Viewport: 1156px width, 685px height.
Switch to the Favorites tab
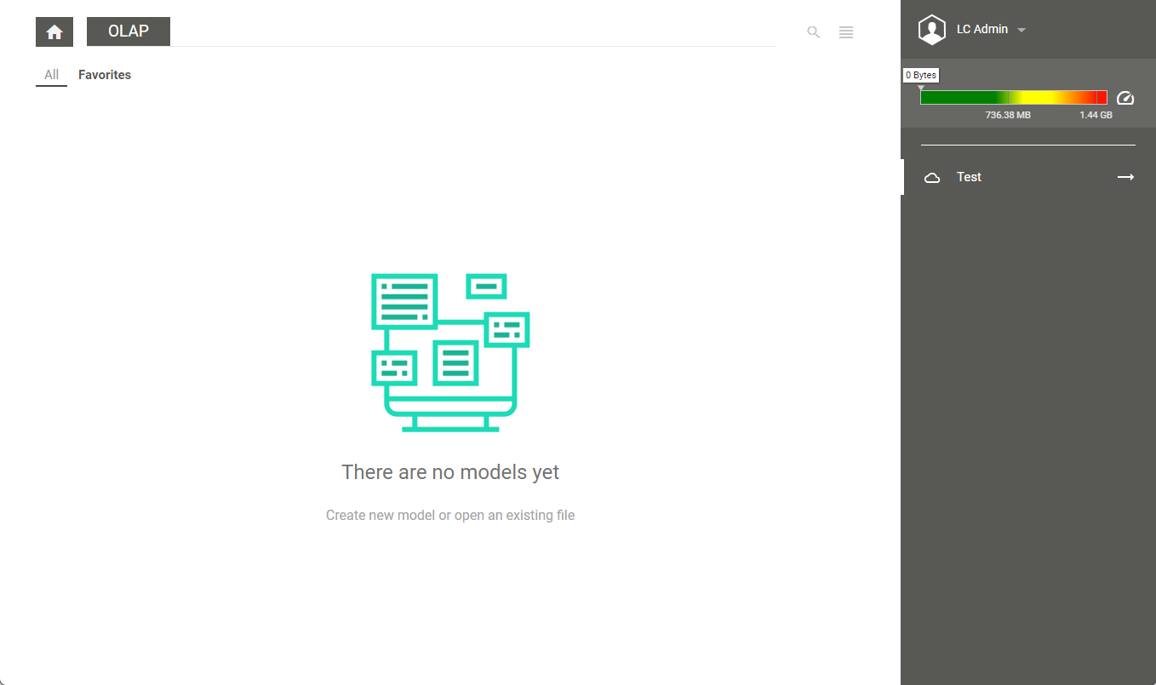105,75
